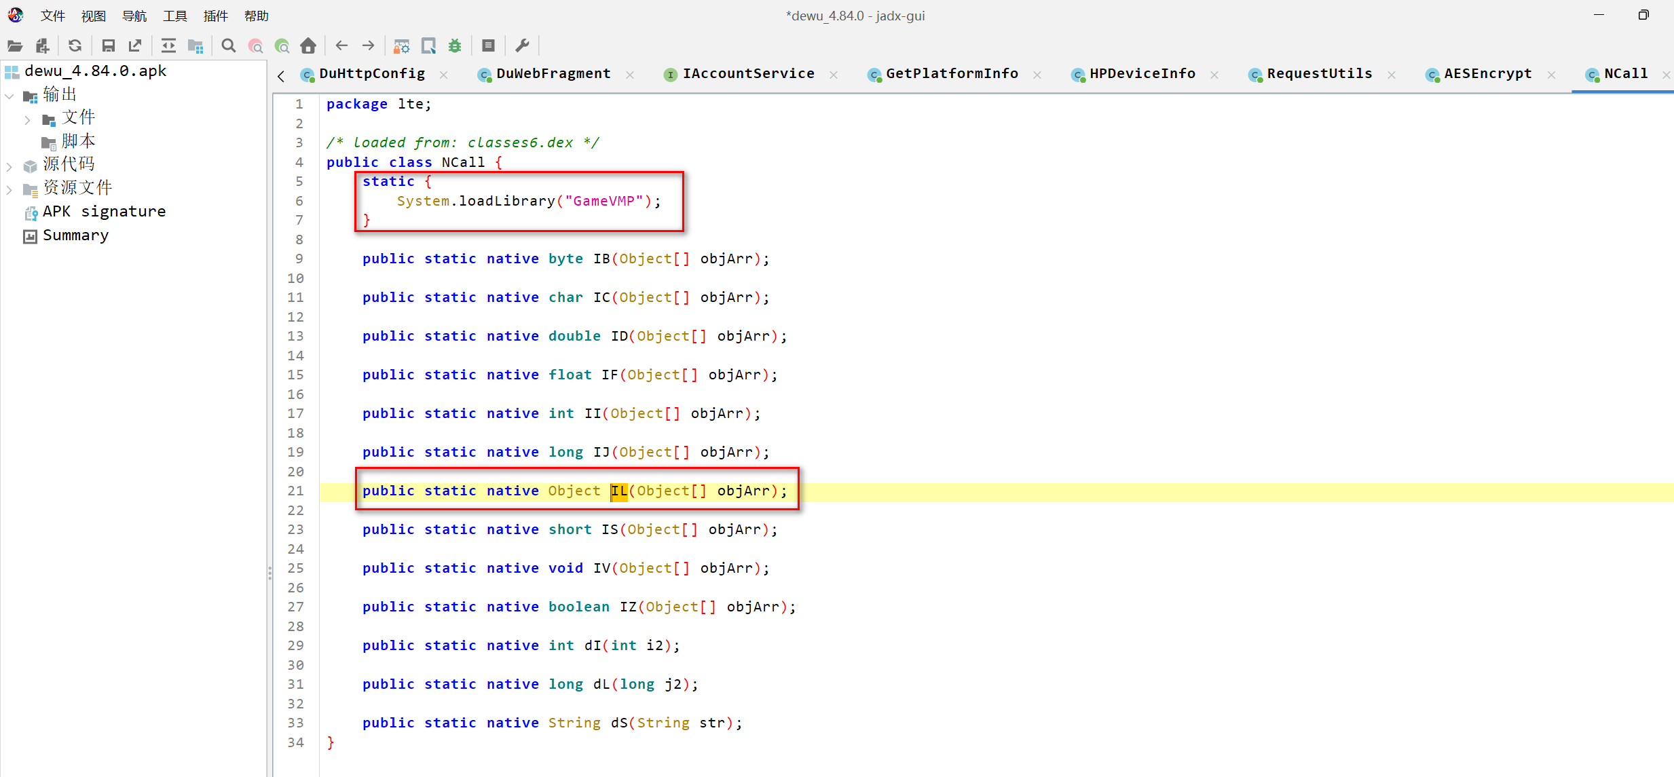Expand the 源代码 tree node
The width and height of the screenshot is (1674, 777).
point(10,166)
